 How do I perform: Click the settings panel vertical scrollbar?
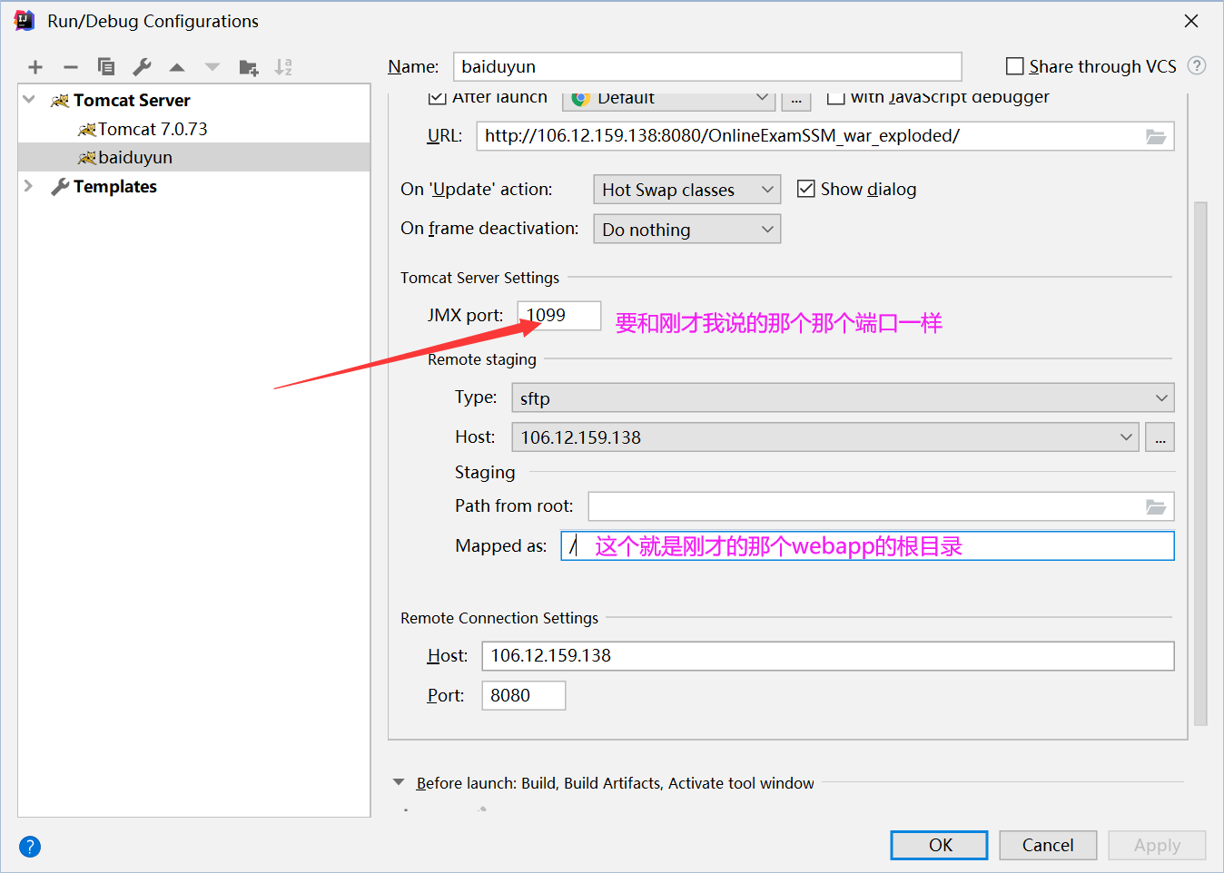click(x=1200, y=463)
